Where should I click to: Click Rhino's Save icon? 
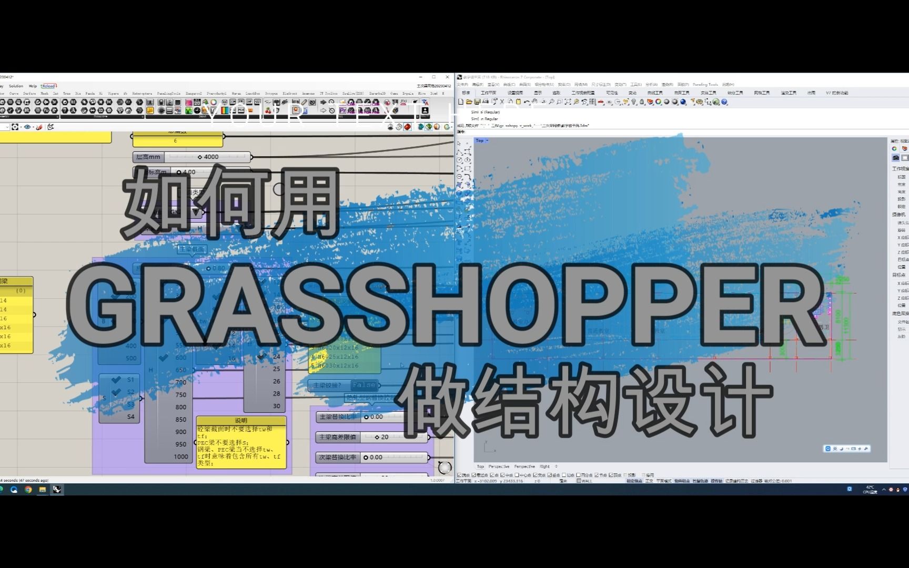(x=477, y=102)
